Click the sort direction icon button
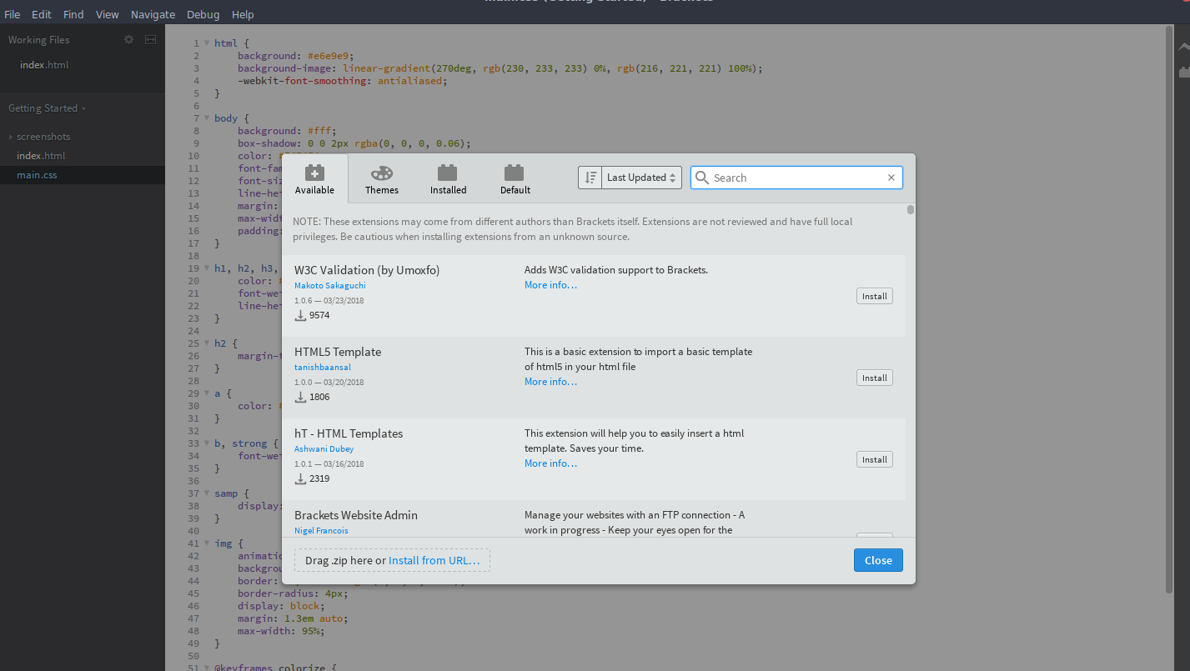Viewport: 1190px width, 671px height. click(590, 178)
